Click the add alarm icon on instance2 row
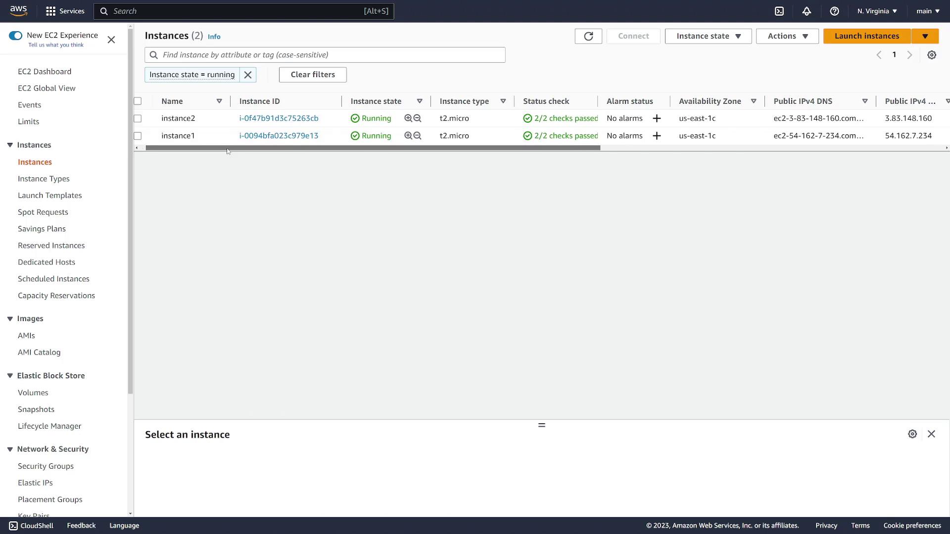950x534 pixels. tap(658, 118)
